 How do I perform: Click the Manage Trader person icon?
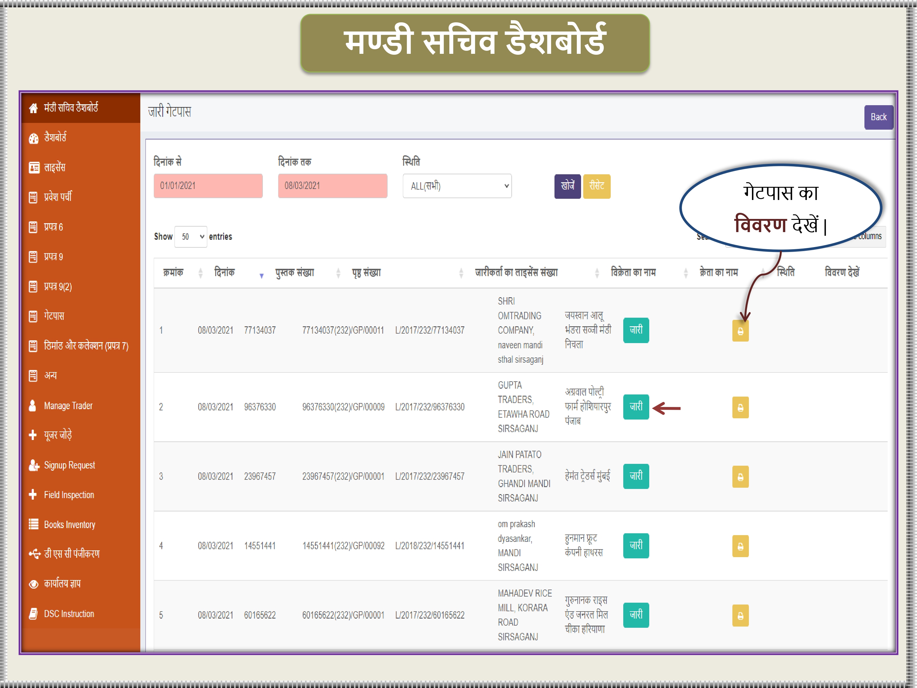[32, 405]
